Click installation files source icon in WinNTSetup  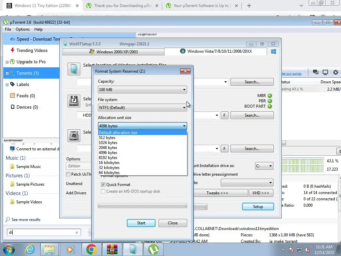click(x=74, y=69)
